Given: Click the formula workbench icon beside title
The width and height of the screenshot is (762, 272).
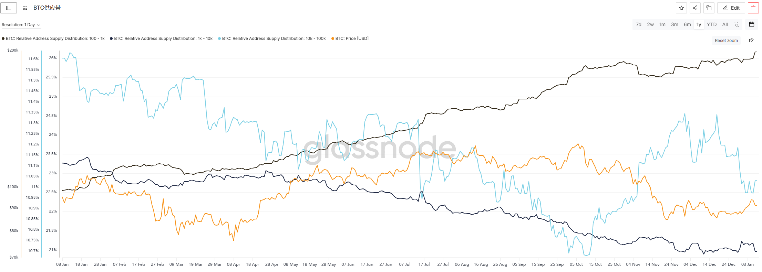Looking at the screenshot, I should pos(25,8).
